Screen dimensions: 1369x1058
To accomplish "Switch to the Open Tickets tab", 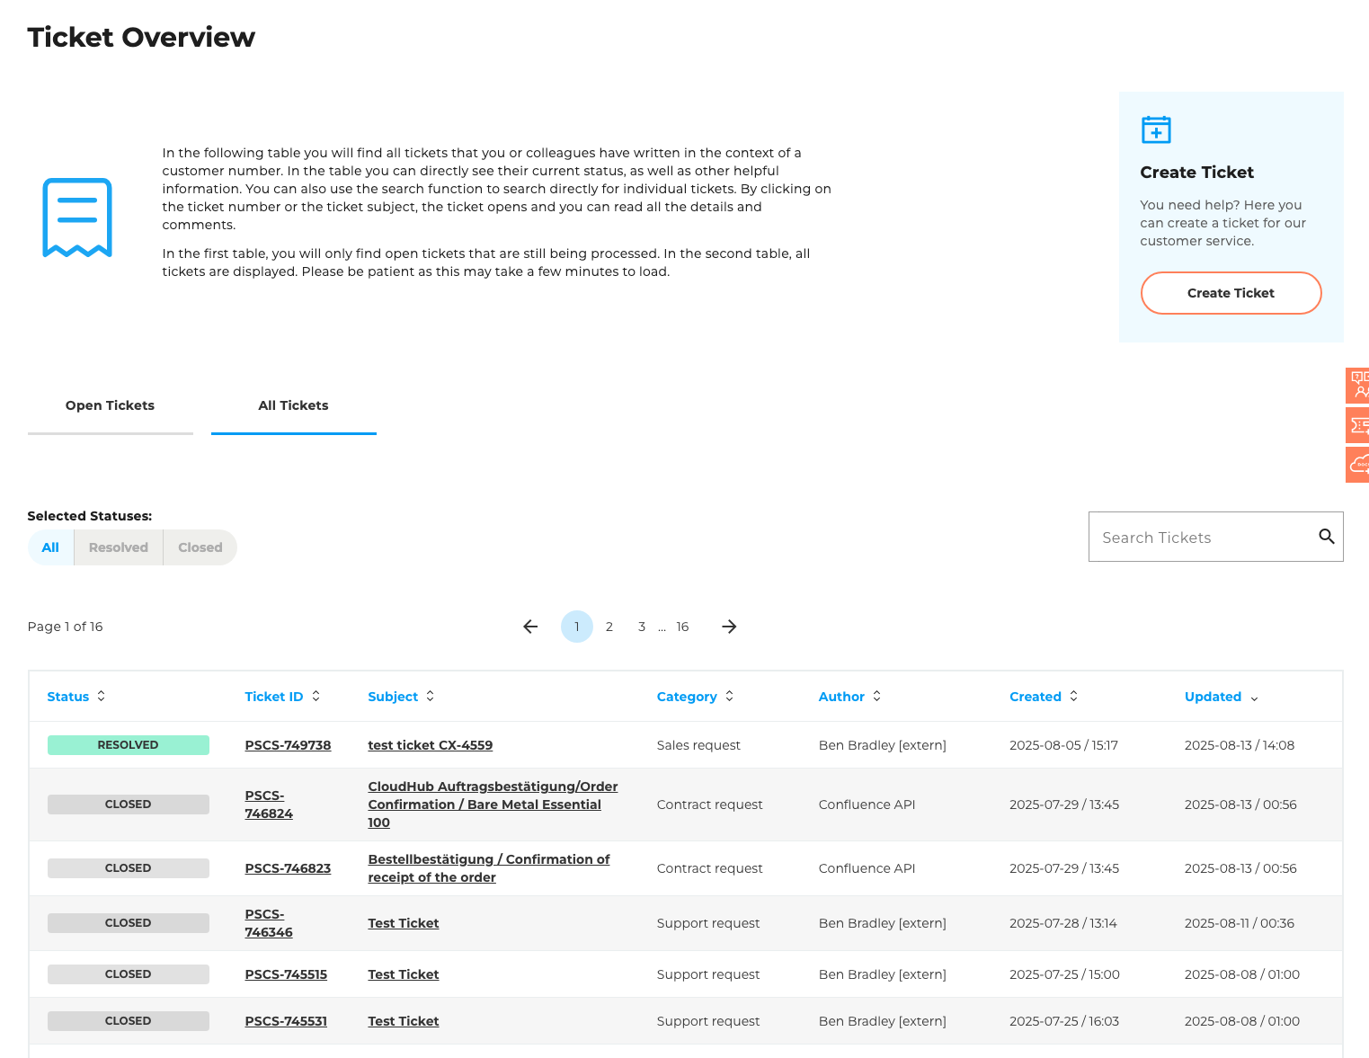I will coord(110,405).
